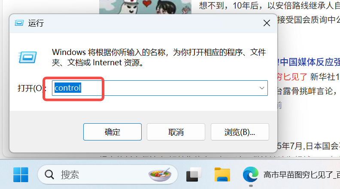Viewport: 340px width, 189px height.
Task: Click the 想不到，10年后 article text
Action: coord(270,6)
